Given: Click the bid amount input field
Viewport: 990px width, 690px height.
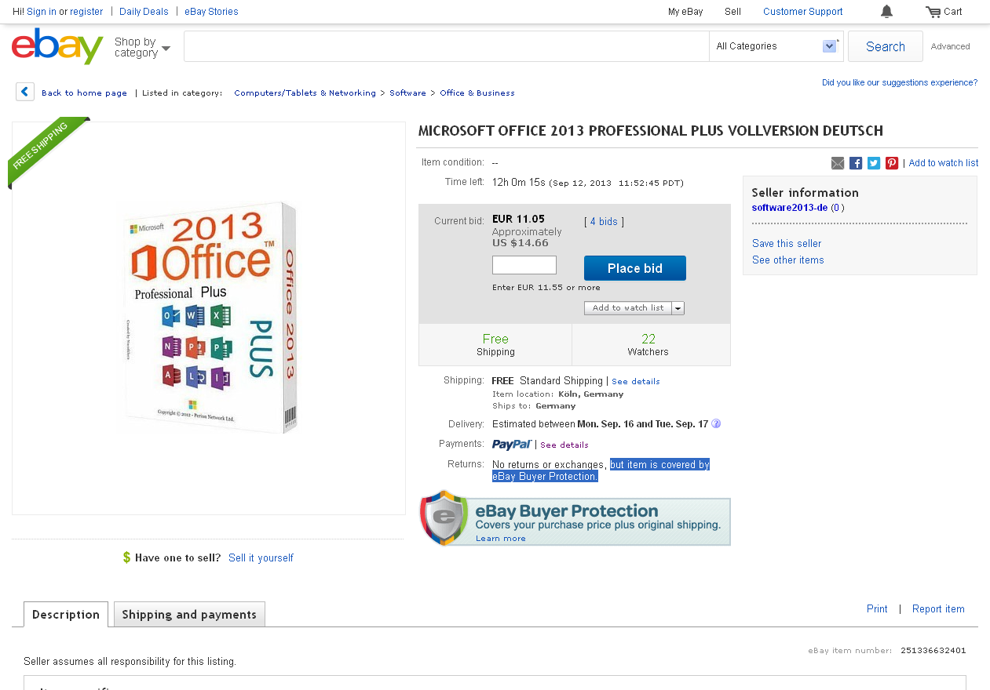Looking at the screenshot, I should click(524, 265).
